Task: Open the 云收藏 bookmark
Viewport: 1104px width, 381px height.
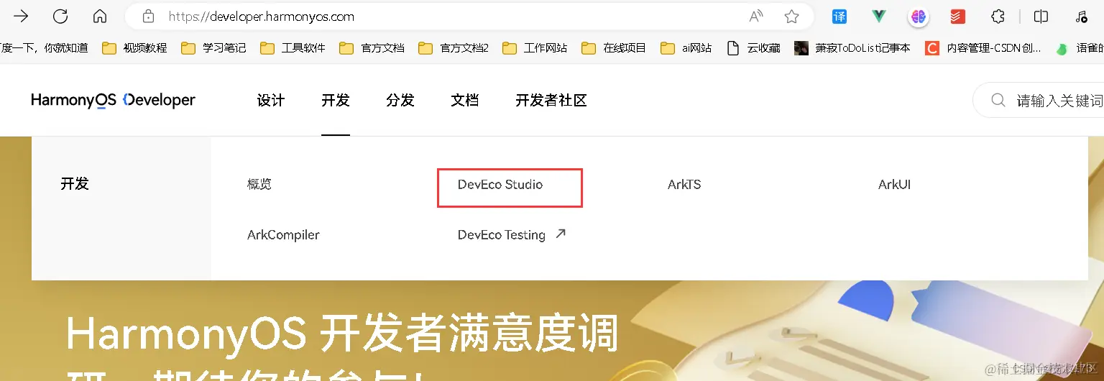Action: click(753, 48)
